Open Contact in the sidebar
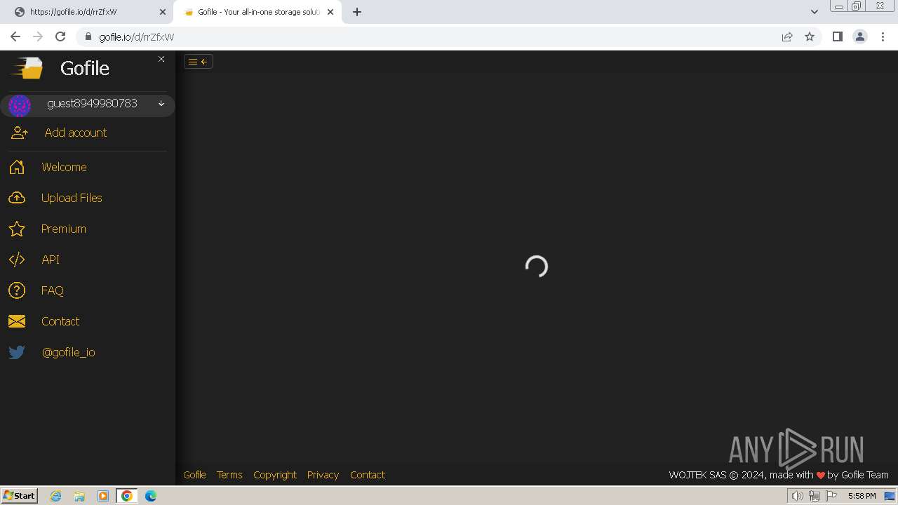The width and height of the screenshot is (898, 505). pos(60,321)
